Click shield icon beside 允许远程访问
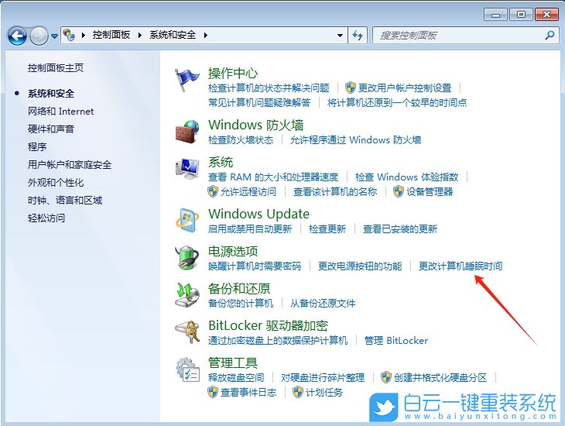Image resolution: width=565 pixels, height=426 pixels. [x=213, y=191]
